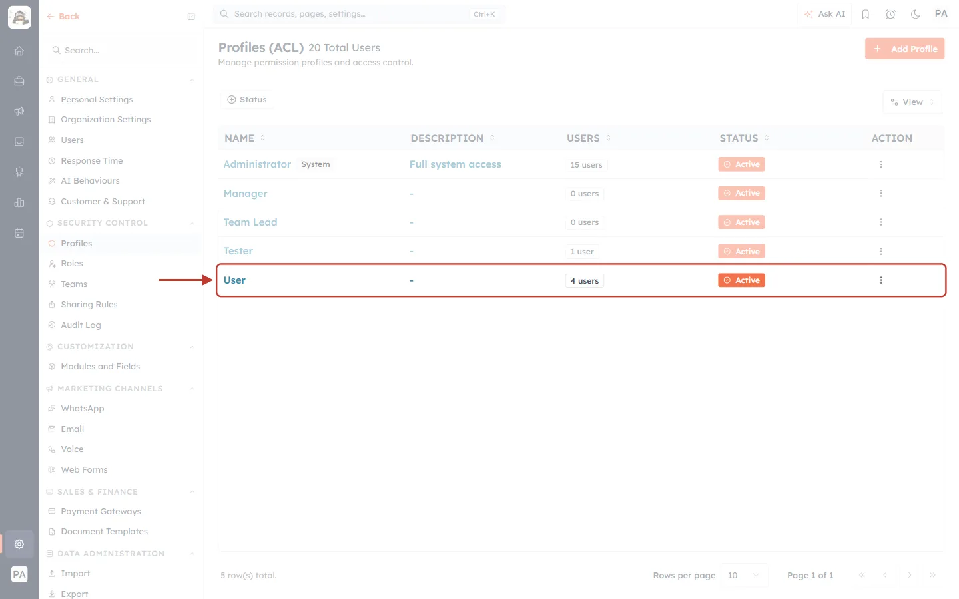Click the Ask AI button
The image size is (959, 599).
coord(824,14)
